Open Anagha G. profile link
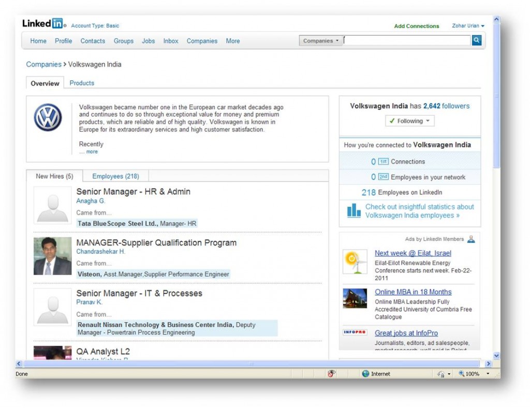Viewport: 530px width, 408px height. 91,201
